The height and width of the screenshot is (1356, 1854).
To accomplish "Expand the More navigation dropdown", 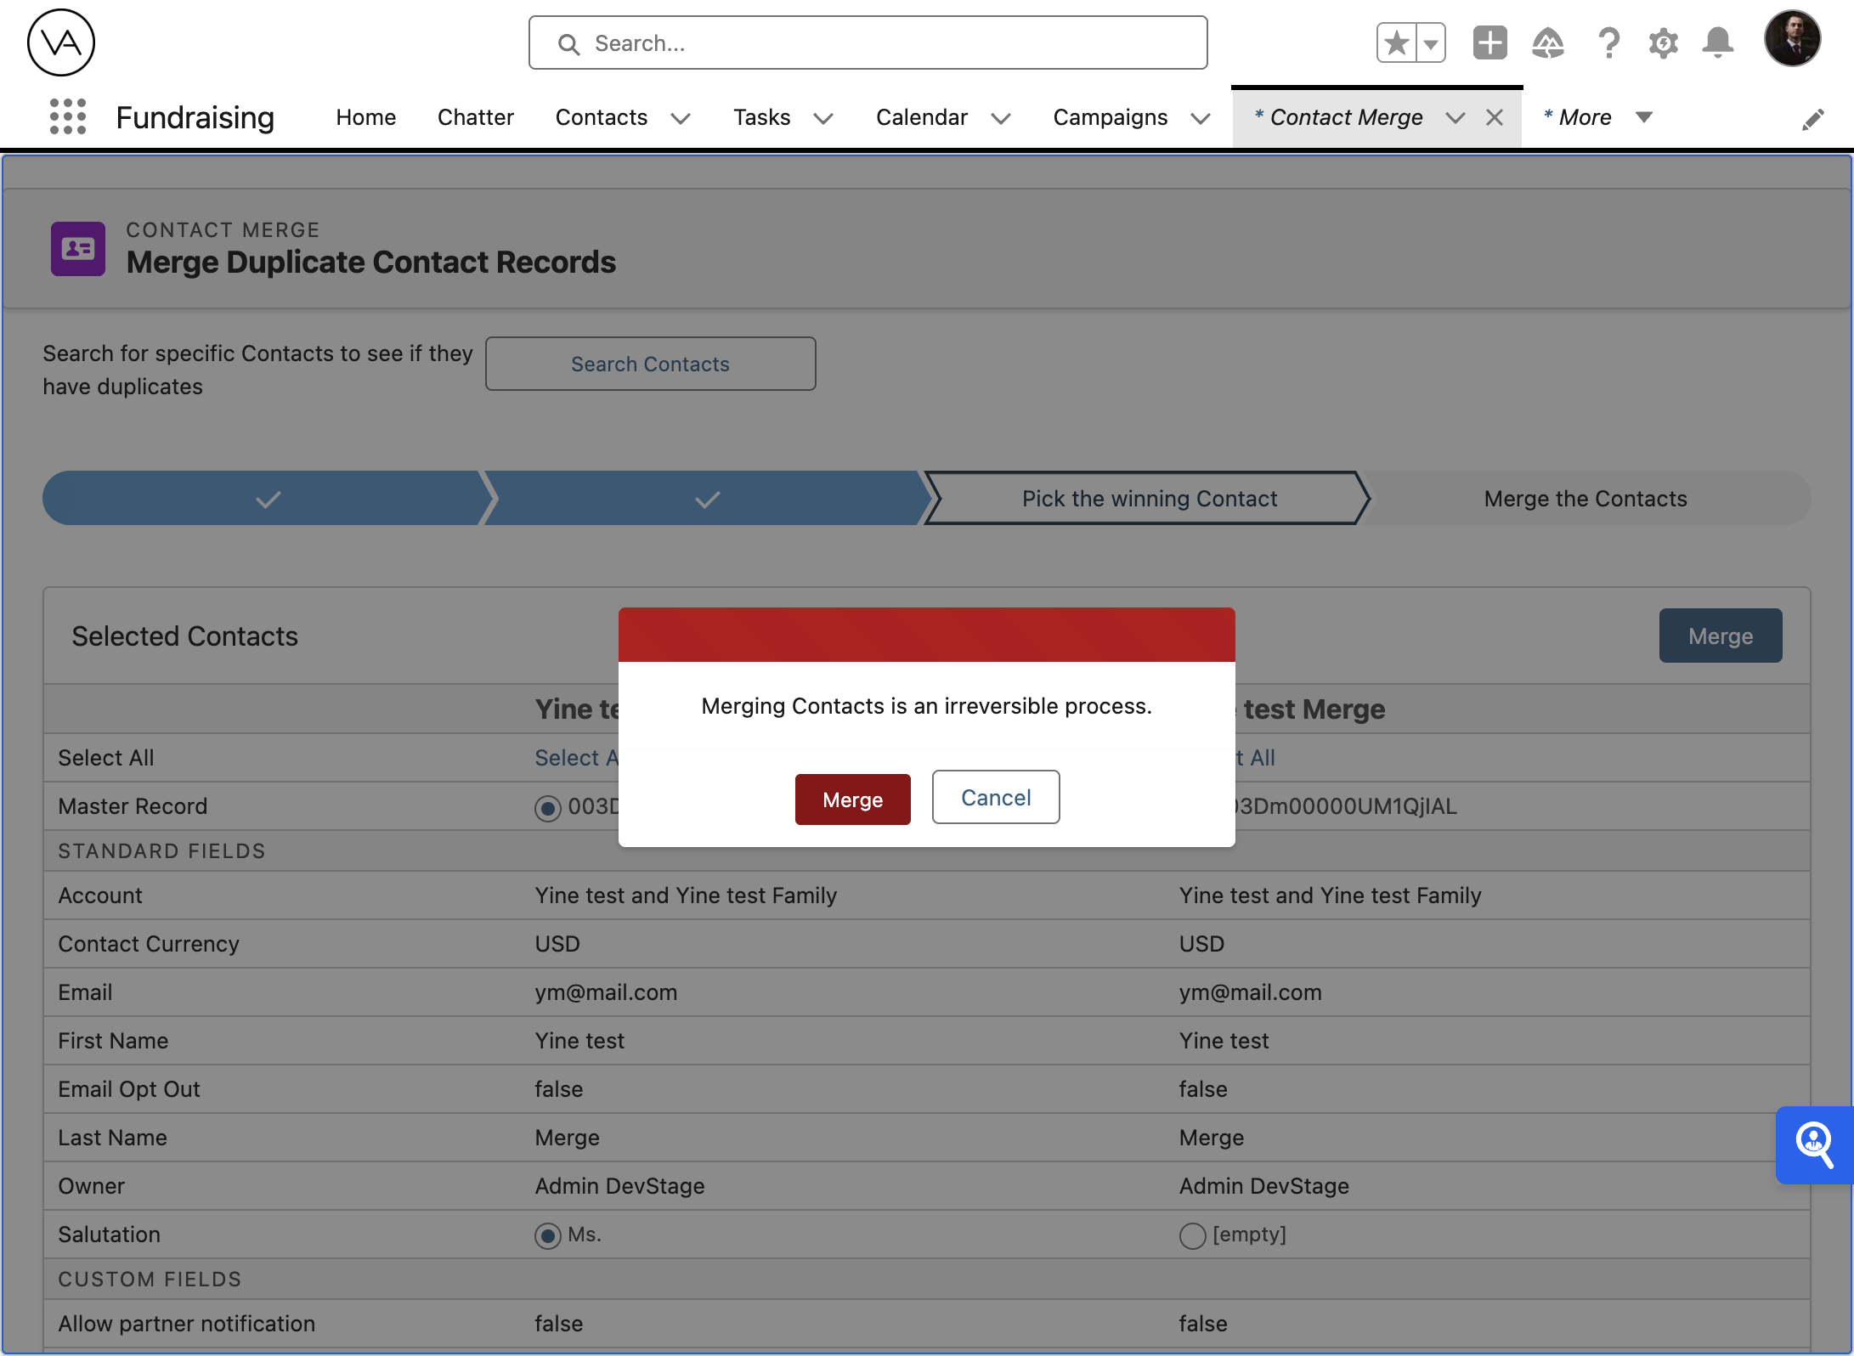I will pyautogui.click(x=1644, y=117).
